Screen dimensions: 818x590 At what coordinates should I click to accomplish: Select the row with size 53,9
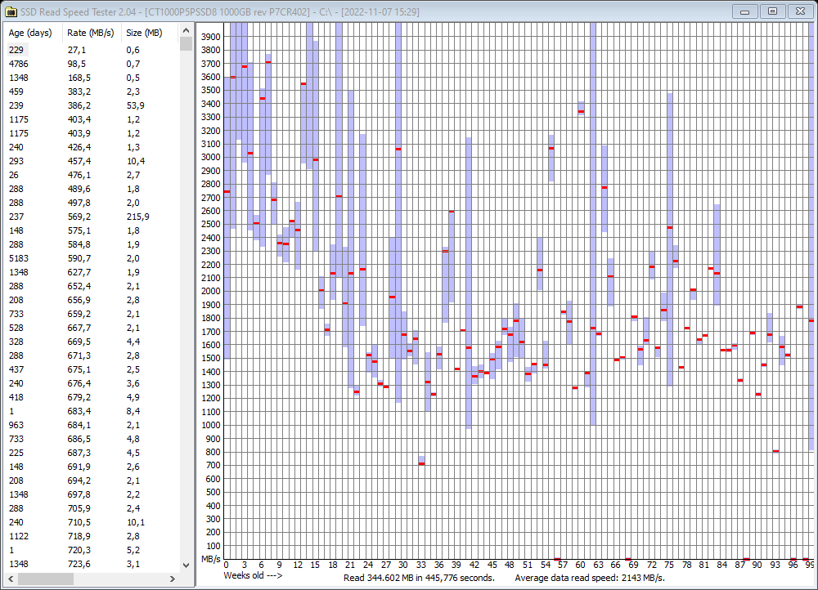point(92,105)
